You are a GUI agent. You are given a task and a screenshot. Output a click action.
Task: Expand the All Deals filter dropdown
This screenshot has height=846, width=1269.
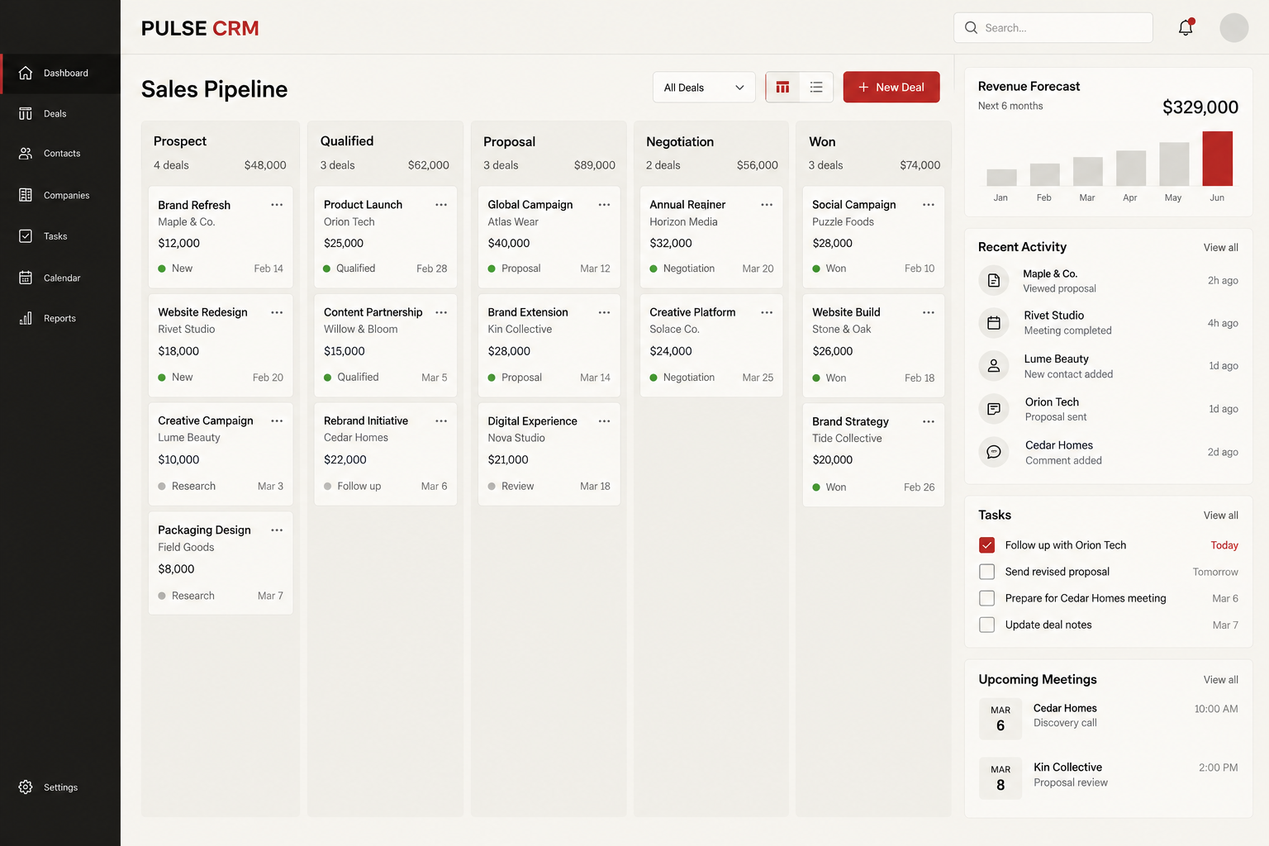click(x=704, y=88)
